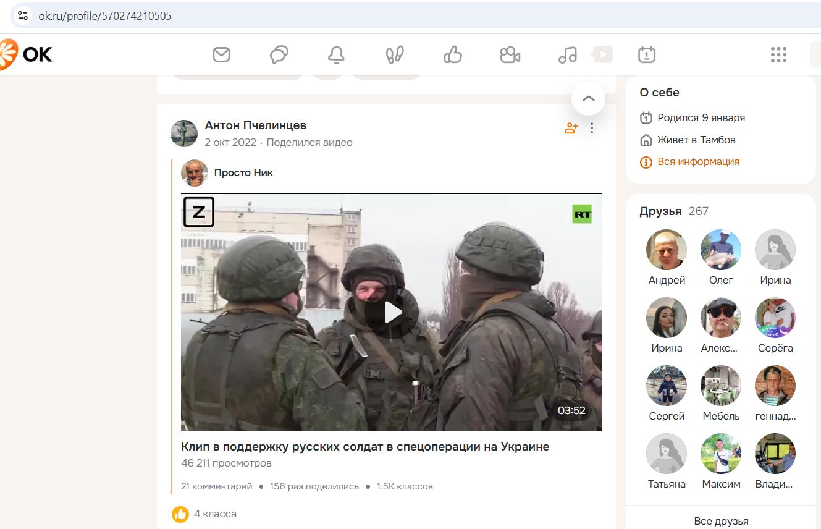Click the scroll-to-top chevron button
The image size is (821, 529).
pyautogui.click(x=588, y=98)
